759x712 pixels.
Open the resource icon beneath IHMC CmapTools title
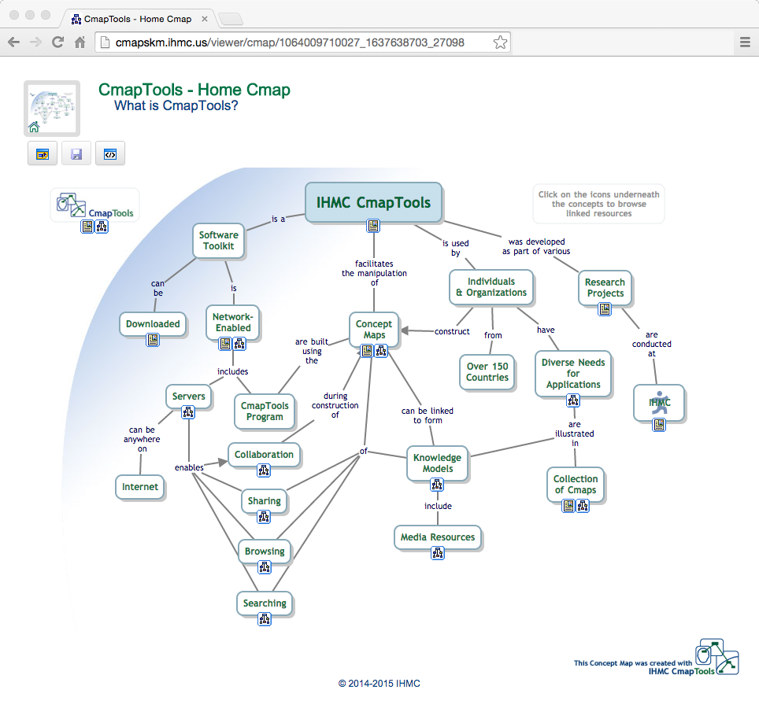374,227
